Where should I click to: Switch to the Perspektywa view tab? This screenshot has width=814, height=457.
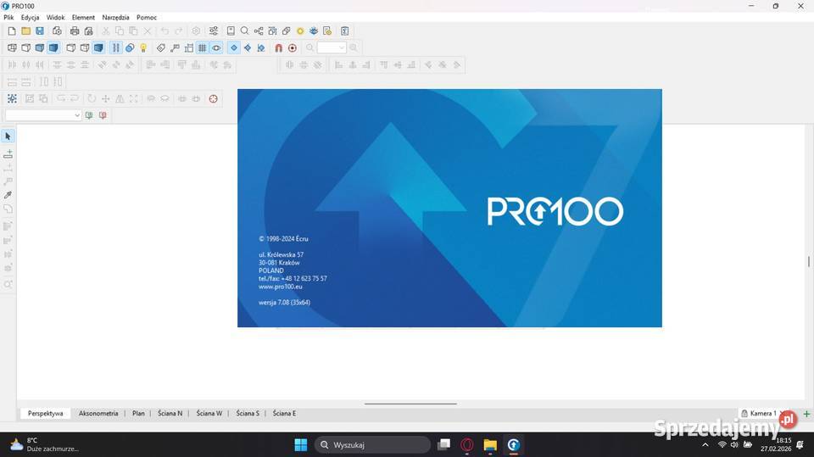45,414
